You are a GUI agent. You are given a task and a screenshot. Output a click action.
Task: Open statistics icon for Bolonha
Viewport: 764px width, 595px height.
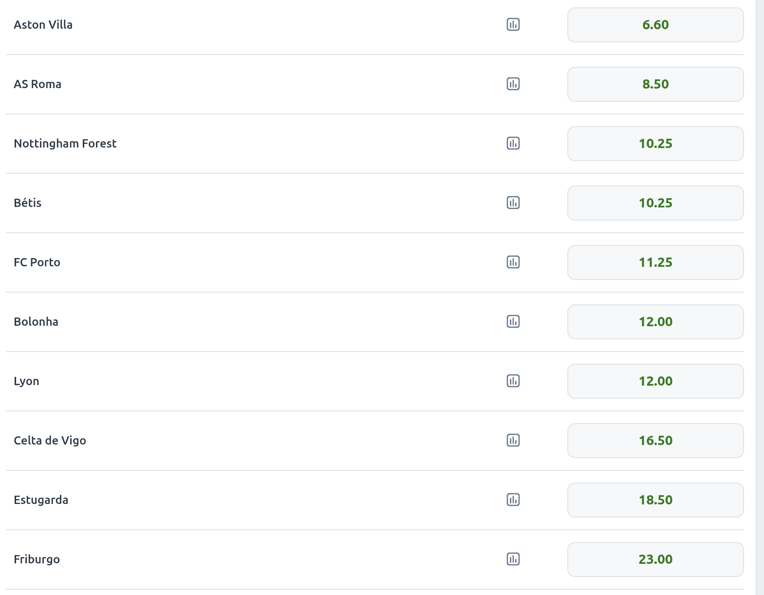pos(513,321)
